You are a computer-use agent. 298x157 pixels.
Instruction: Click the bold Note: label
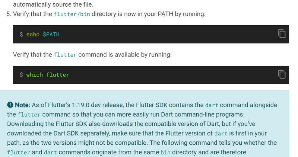tap(22, 105)
